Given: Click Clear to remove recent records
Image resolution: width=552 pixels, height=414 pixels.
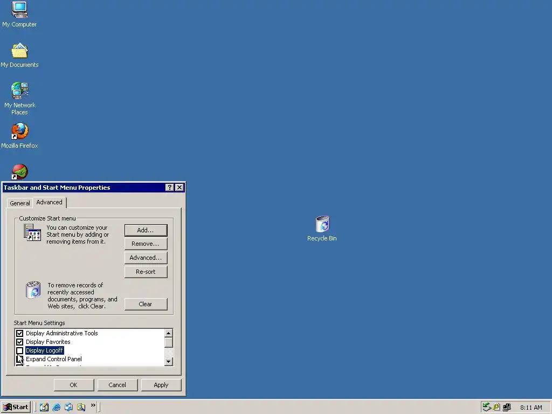Looking at the screenshot, I should click(x=146, y=304).
